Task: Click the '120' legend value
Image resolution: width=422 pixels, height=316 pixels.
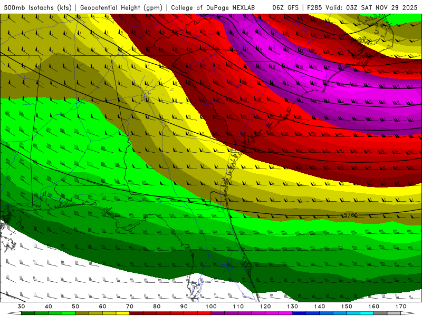Action: click(x=265, y=307)
